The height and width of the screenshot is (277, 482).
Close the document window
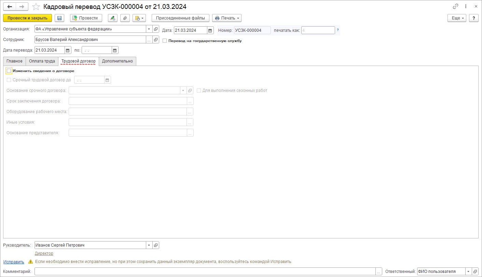point(476,6)
